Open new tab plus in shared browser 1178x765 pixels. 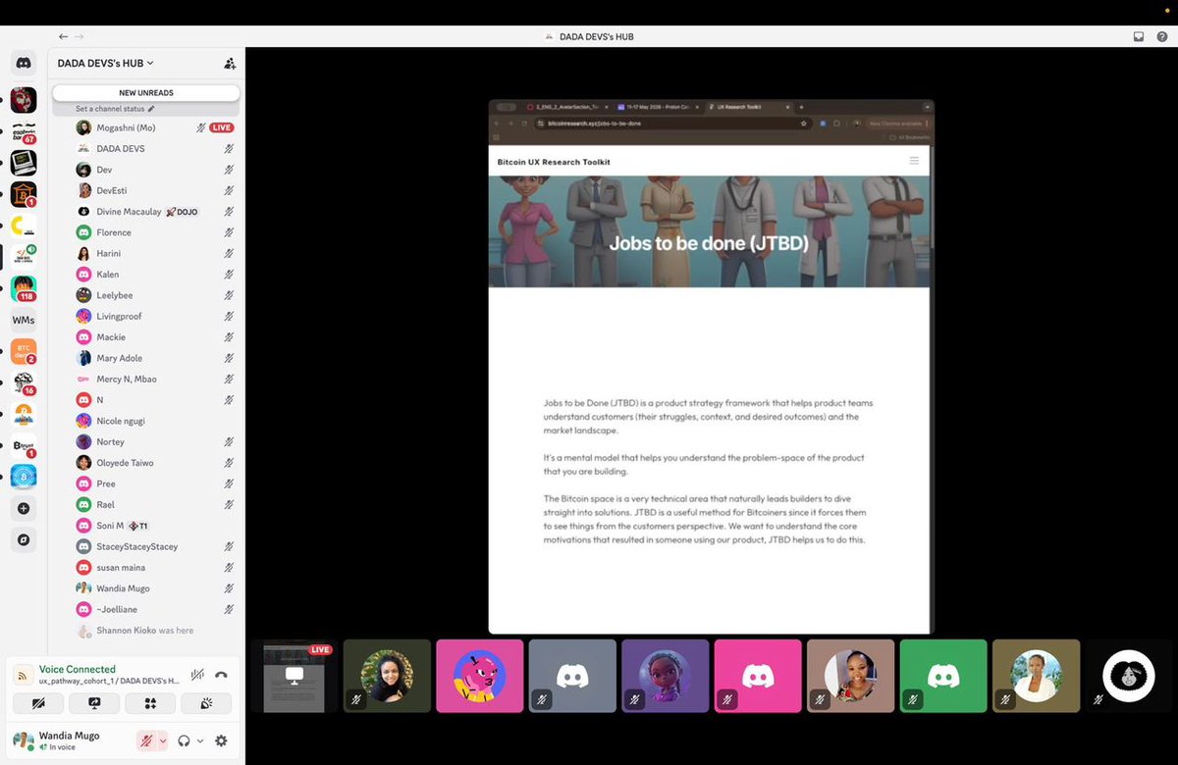[x=801, y=106]
